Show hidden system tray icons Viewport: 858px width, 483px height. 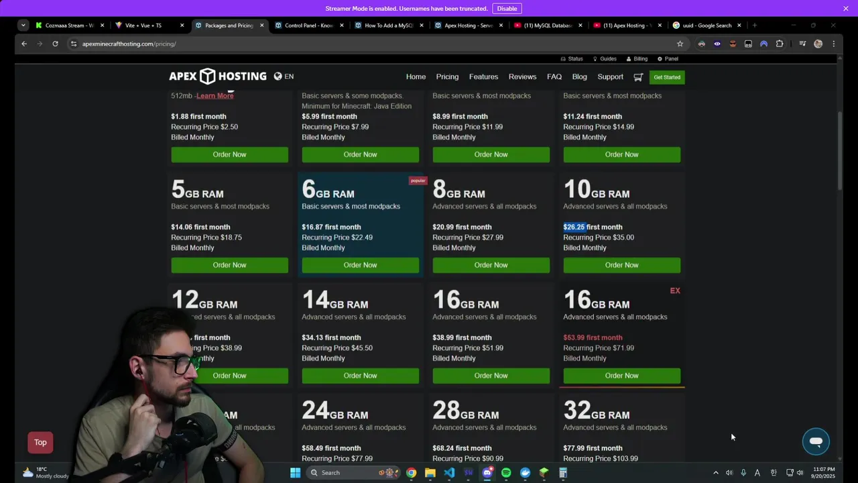[715, 473]
